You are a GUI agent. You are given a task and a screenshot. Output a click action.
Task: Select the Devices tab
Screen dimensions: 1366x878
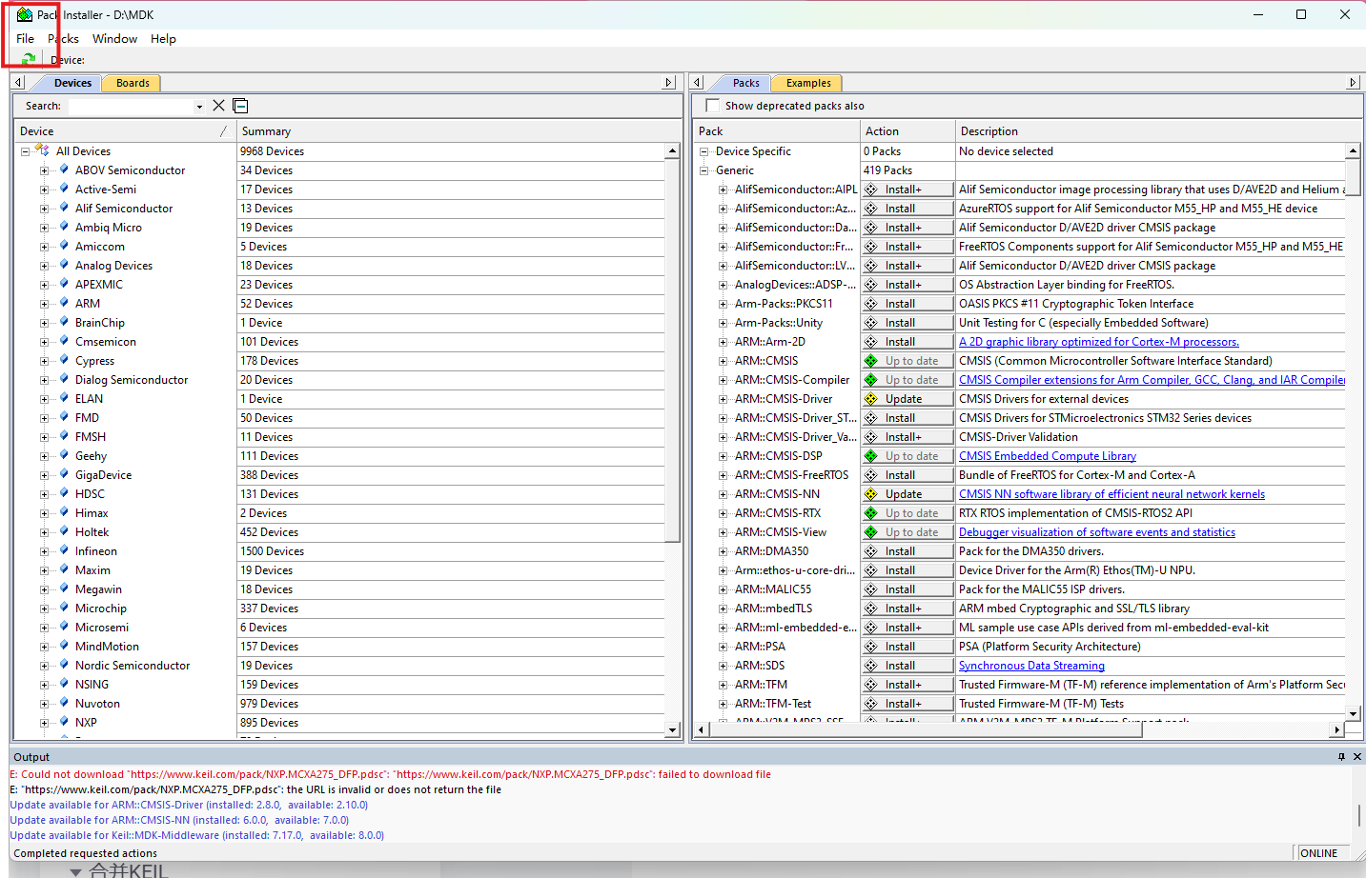tap(72, 83)
